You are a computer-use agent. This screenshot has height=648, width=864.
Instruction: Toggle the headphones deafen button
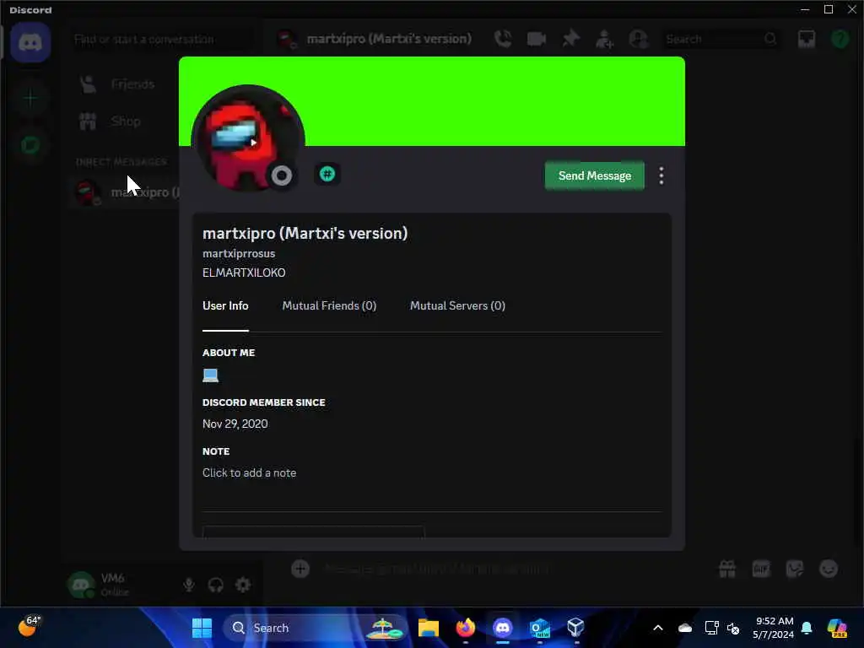point(215,585)
